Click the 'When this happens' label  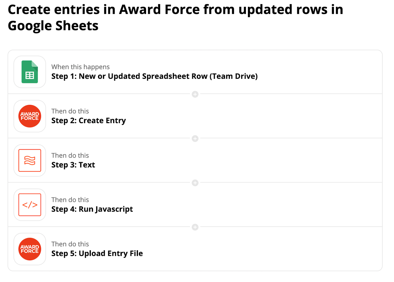pos(80,67)
